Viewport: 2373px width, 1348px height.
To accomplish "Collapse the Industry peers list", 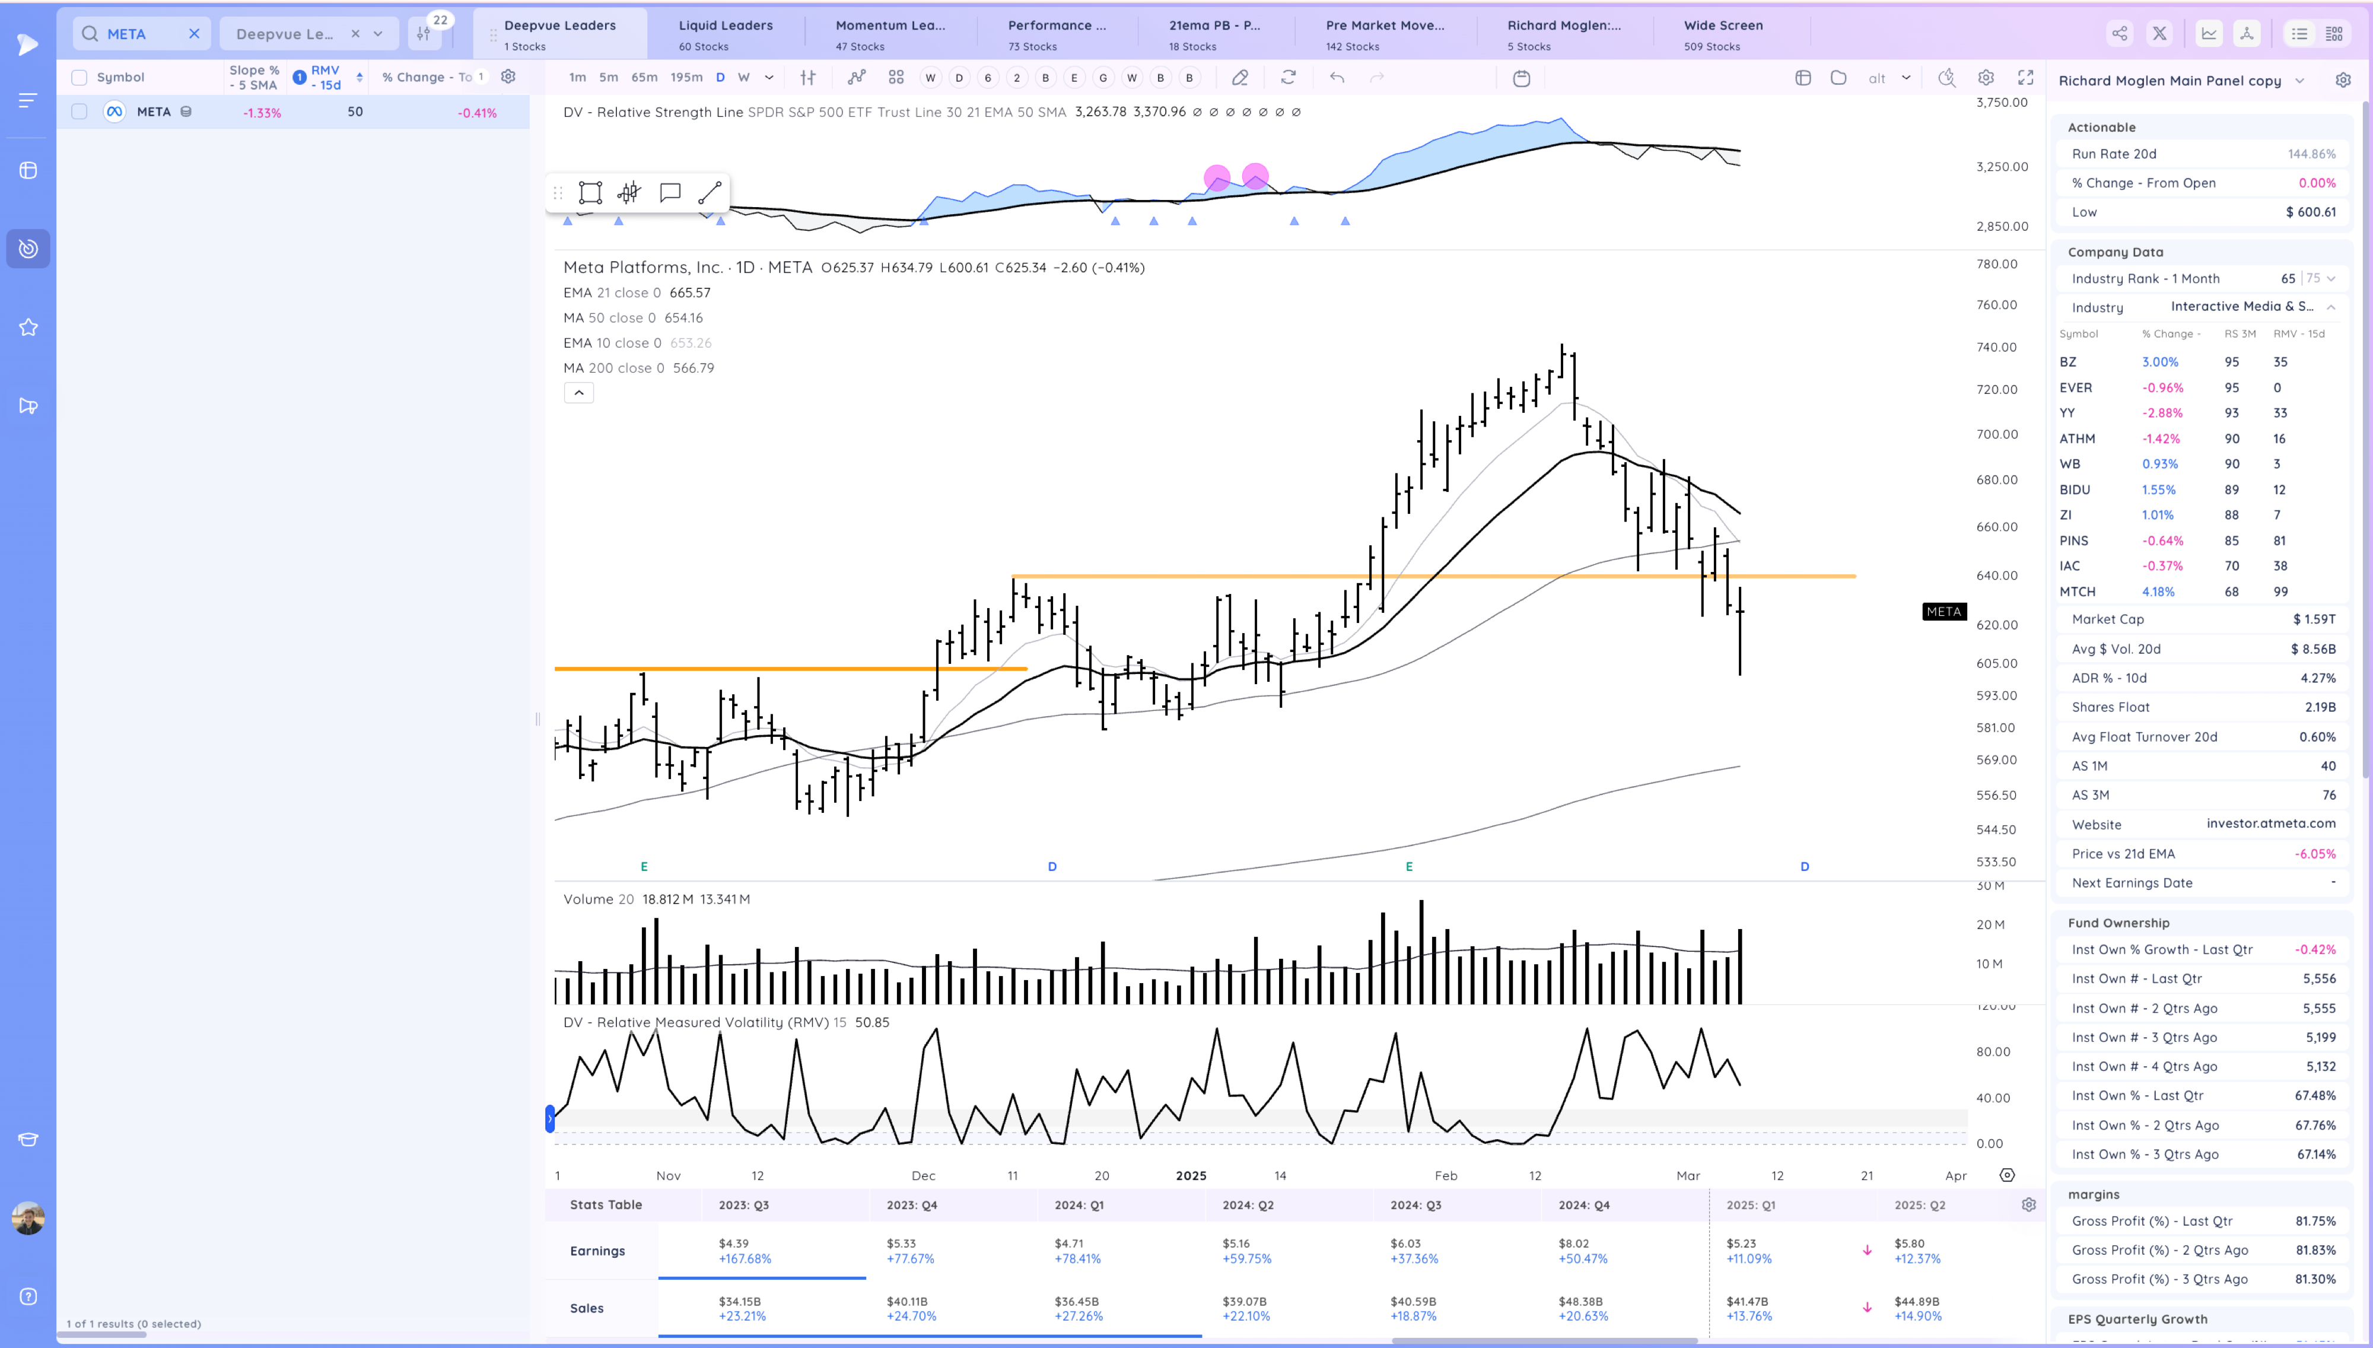I will [x=2330, y=307].
